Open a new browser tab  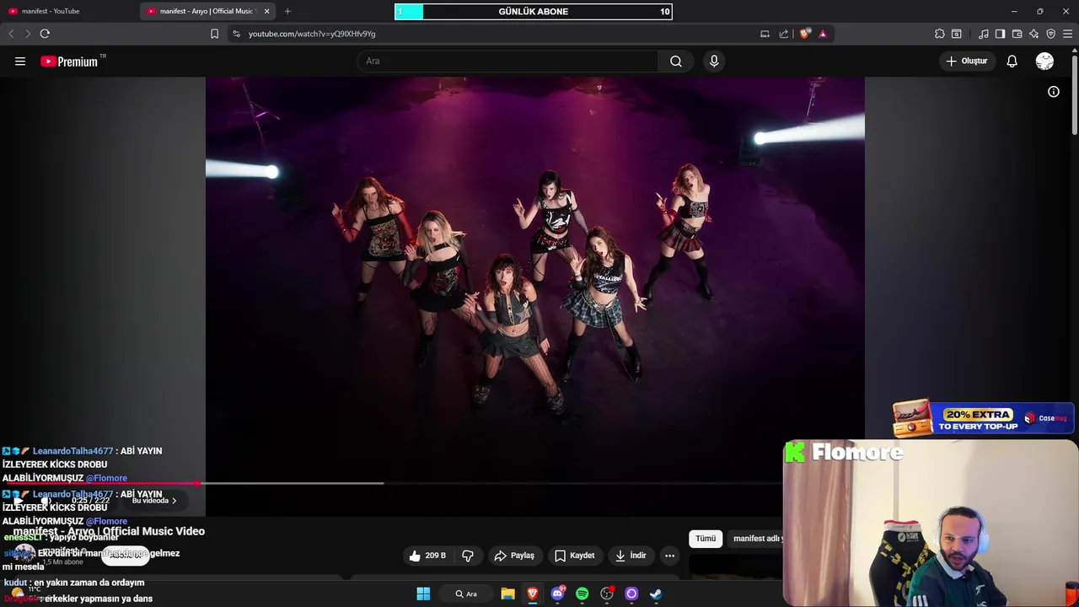[287, 11]
